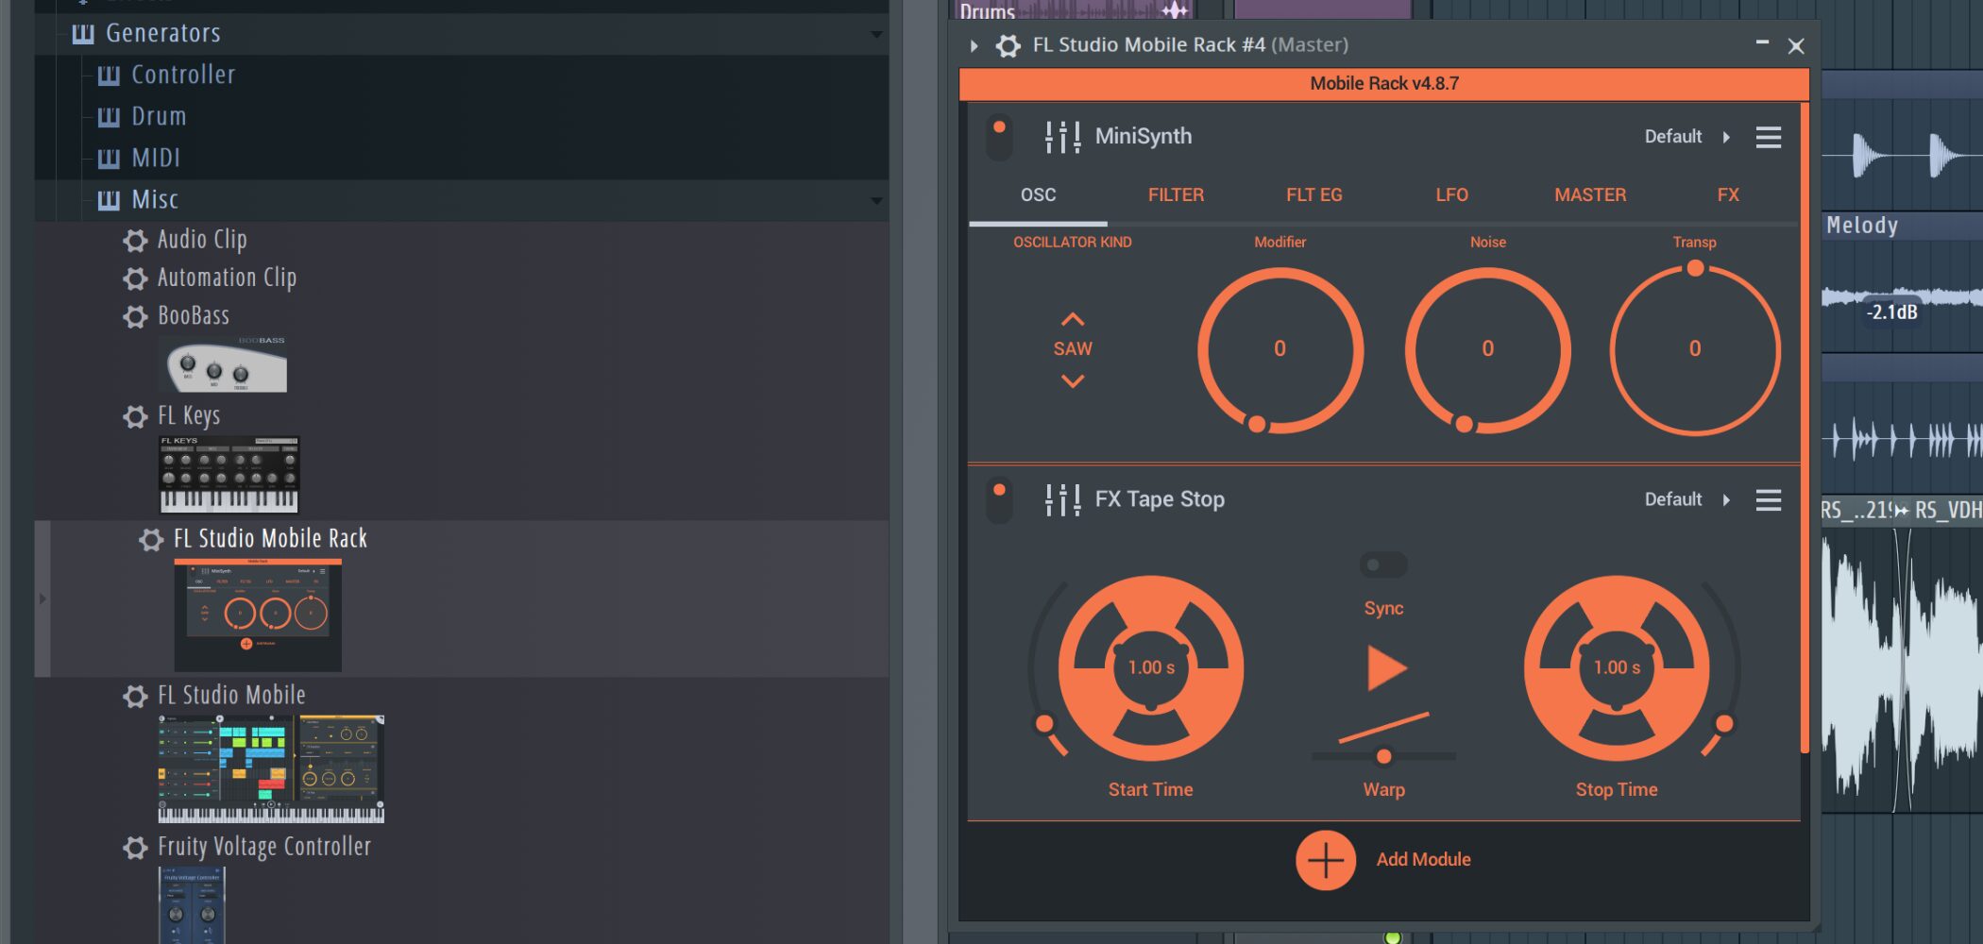This screenshot has height=944, width=1983.
Task: Expand the plugin window menu triangle
Action: tap(974, 45)
